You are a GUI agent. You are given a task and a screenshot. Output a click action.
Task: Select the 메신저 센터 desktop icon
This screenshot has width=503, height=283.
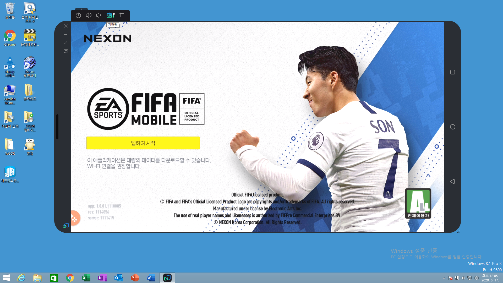10,120
